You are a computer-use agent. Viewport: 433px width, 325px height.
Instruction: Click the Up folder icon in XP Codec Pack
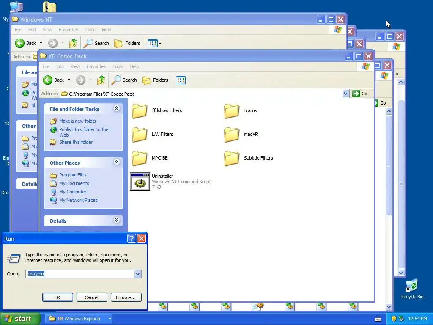click(x=101, y=80)
